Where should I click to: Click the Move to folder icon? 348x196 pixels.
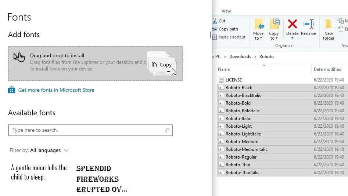[x=259, y=24]
